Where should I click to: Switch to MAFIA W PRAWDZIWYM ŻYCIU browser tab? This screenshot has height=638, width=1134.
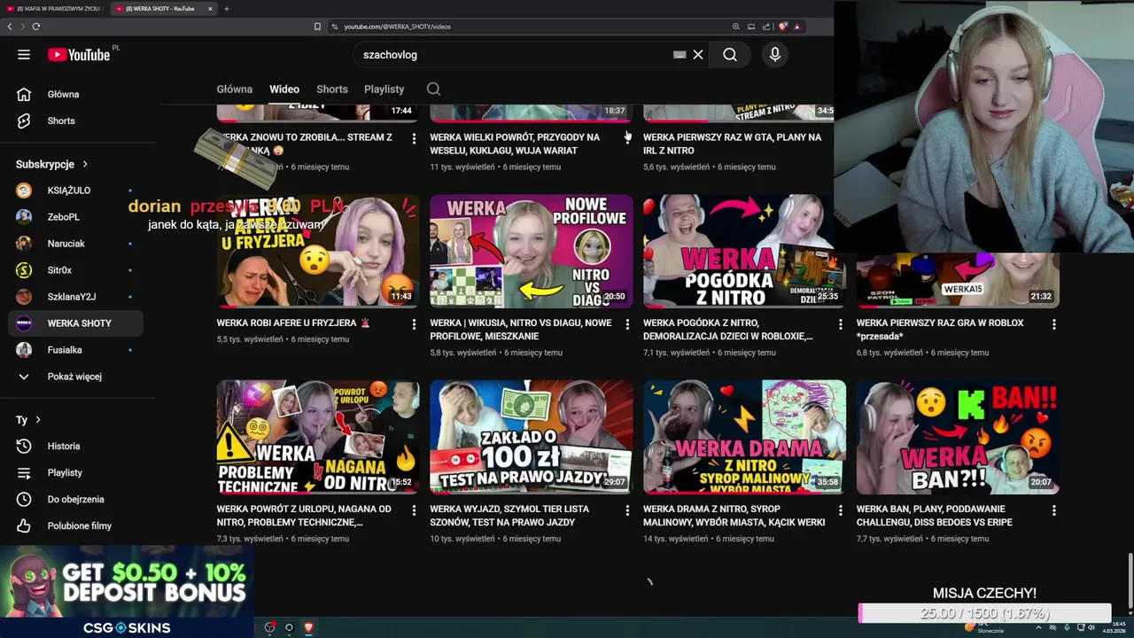55,9
